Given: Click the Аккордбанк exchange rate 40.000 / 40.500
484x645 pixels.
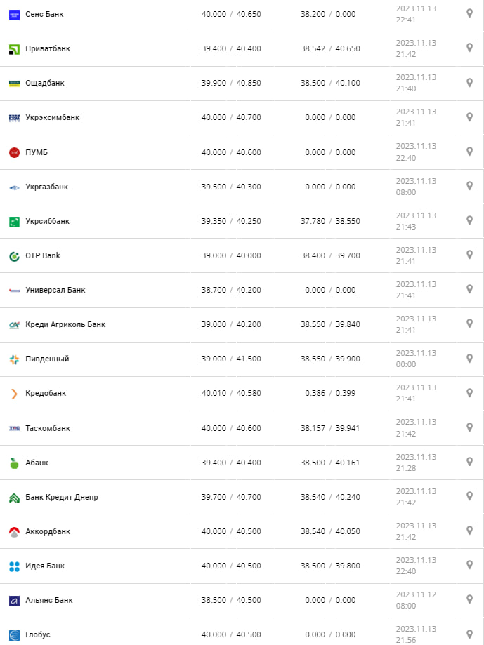Looking at the screenshot, I should (231, 532).
